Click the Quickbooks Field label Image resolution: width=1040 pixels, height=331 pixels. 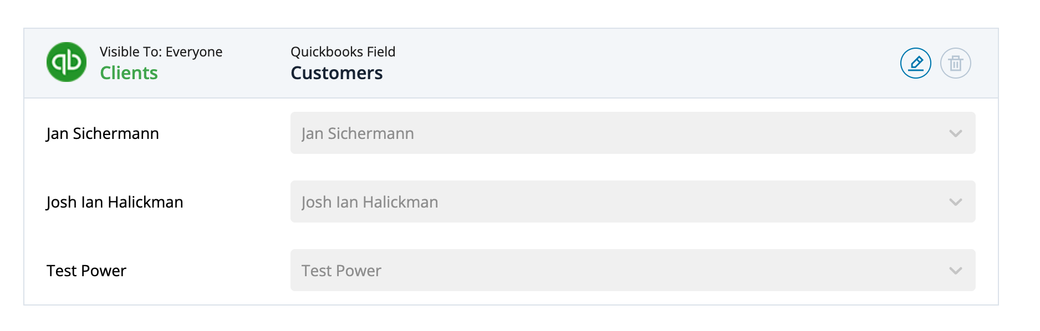[x=343, y=51]
